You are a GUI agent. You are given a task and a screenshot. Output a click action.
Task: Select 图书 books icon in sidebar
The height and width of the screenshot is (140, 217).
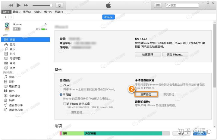click(5, 91)
